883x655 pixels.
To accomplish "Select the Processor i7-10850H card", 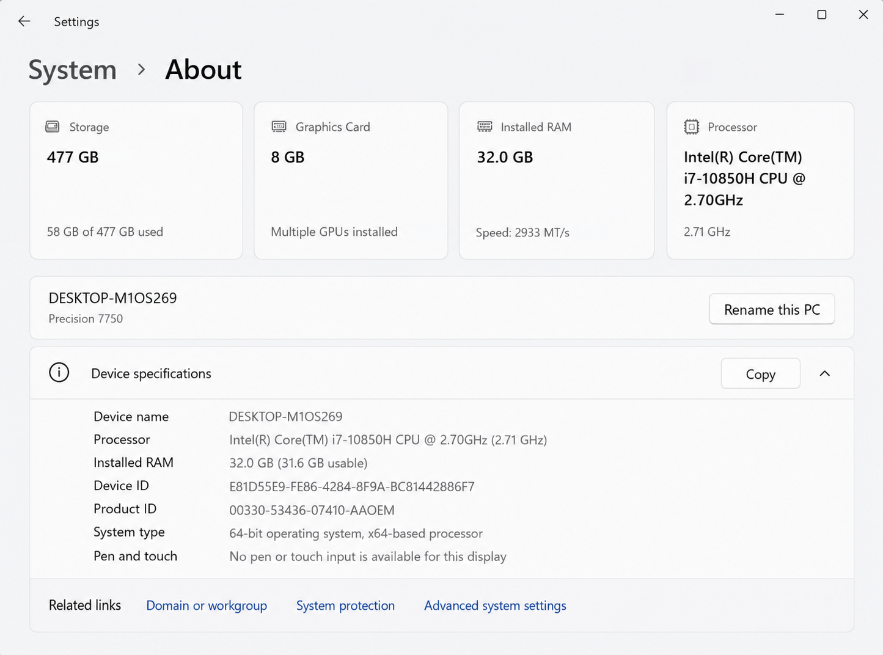I will coord(760,180).
